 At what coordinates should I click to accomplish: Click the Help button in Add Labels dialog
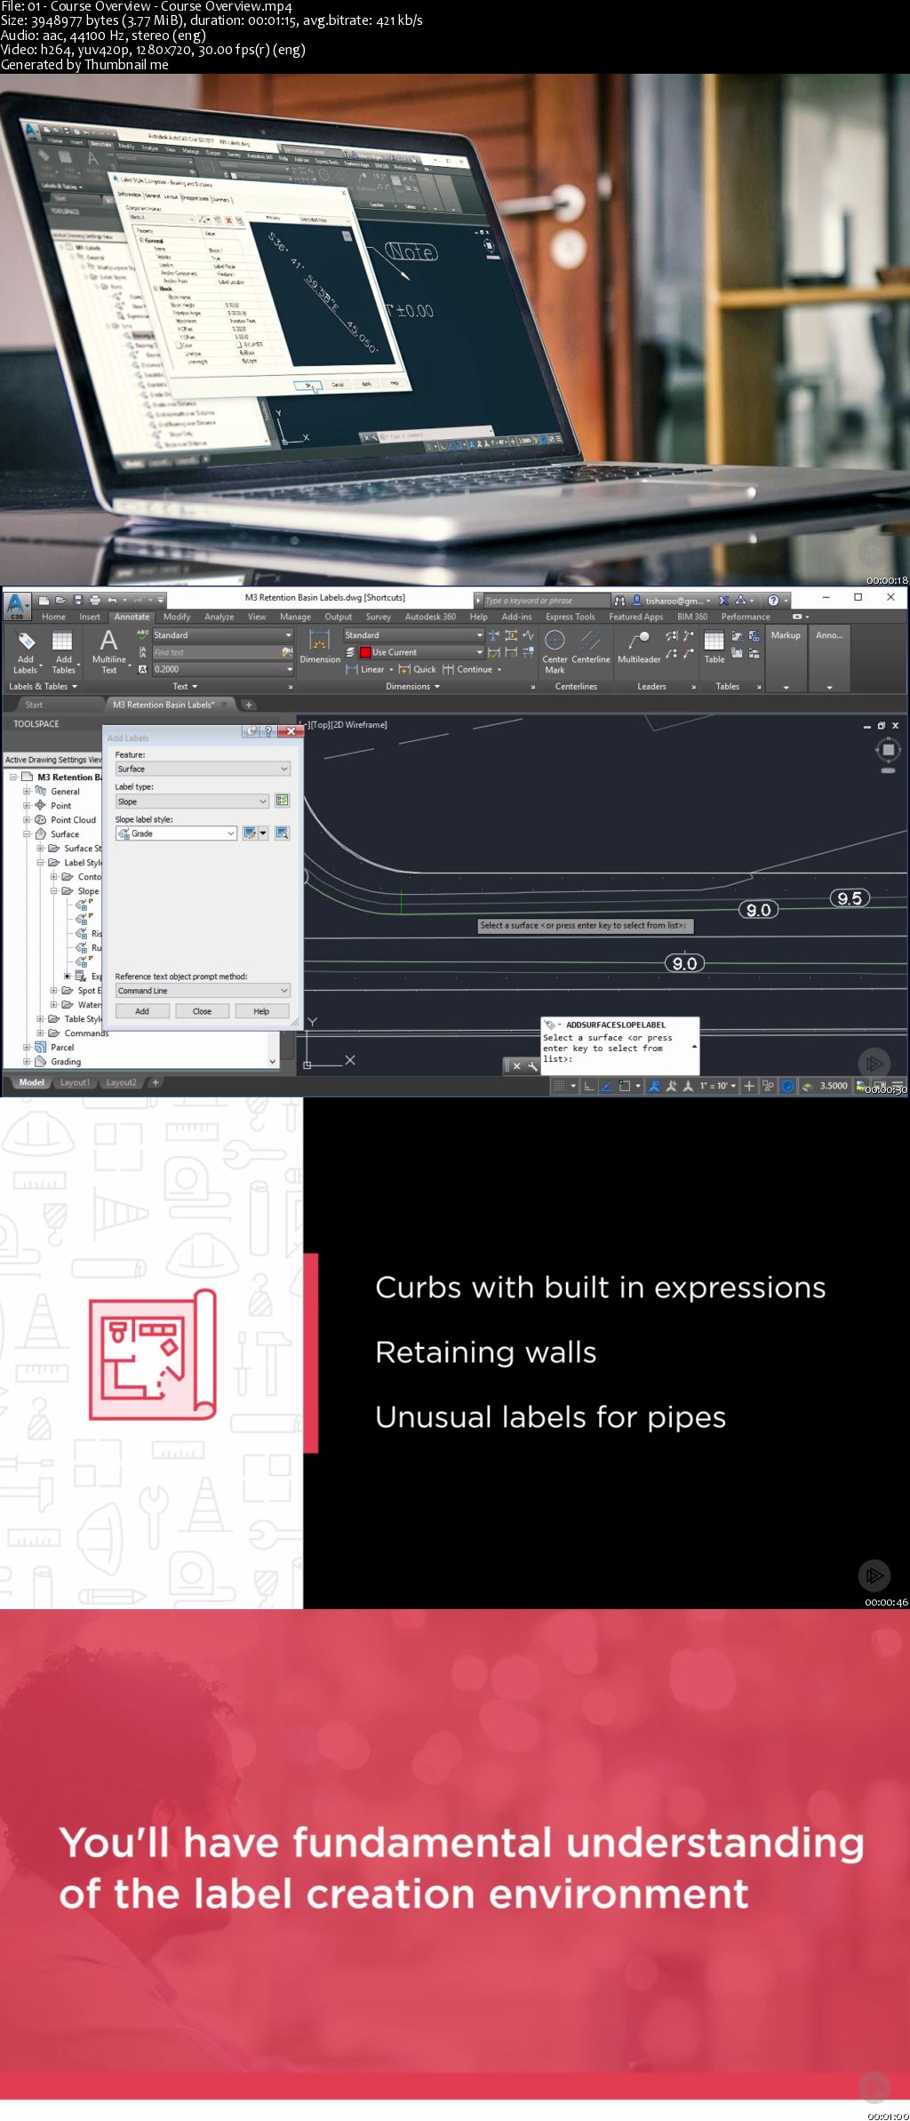point(261,1011)
